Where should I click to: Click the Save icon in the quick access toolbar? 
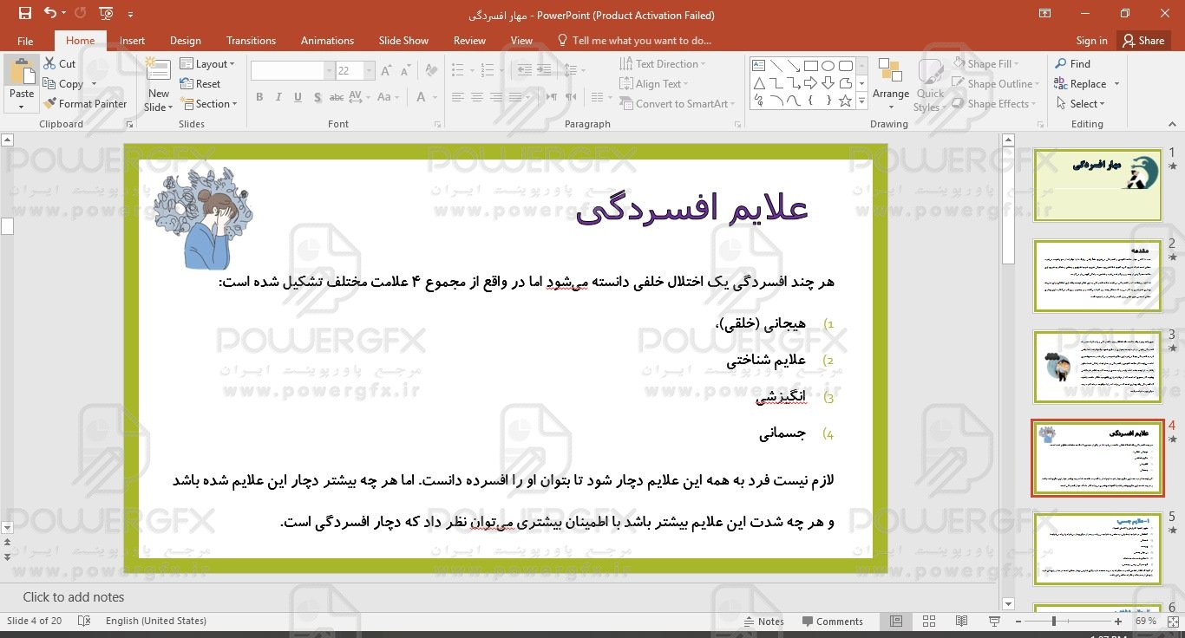click(x=24, y=14)
